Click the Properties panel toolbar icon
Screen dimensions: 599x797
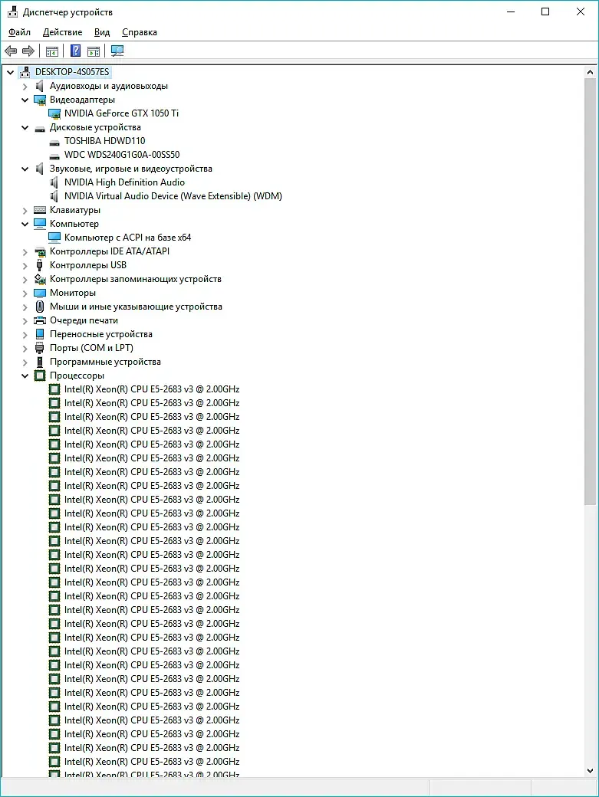(94, 51)
